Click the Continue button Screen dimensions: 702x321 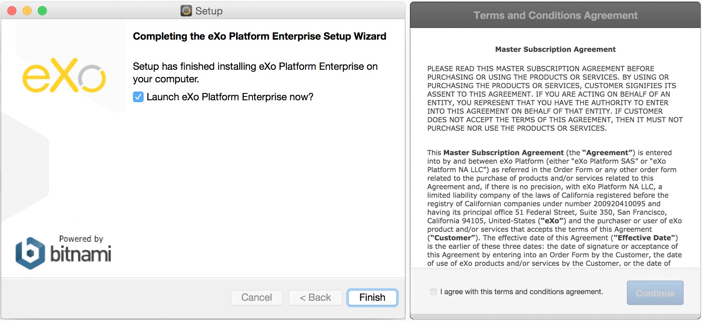point(655,293)
